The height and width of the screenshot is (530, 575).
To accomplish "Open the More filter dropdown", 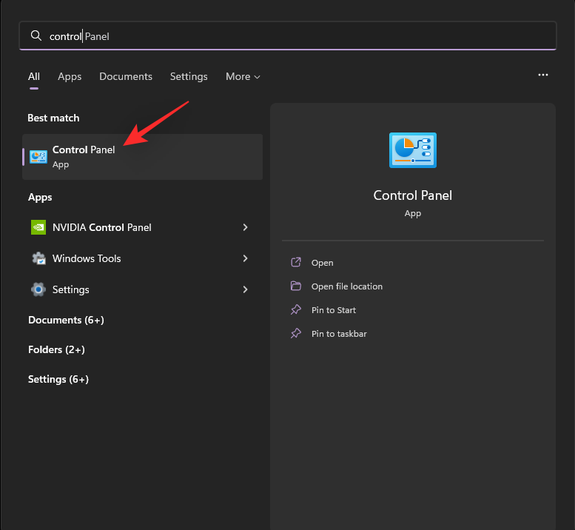I will point(243,76).
